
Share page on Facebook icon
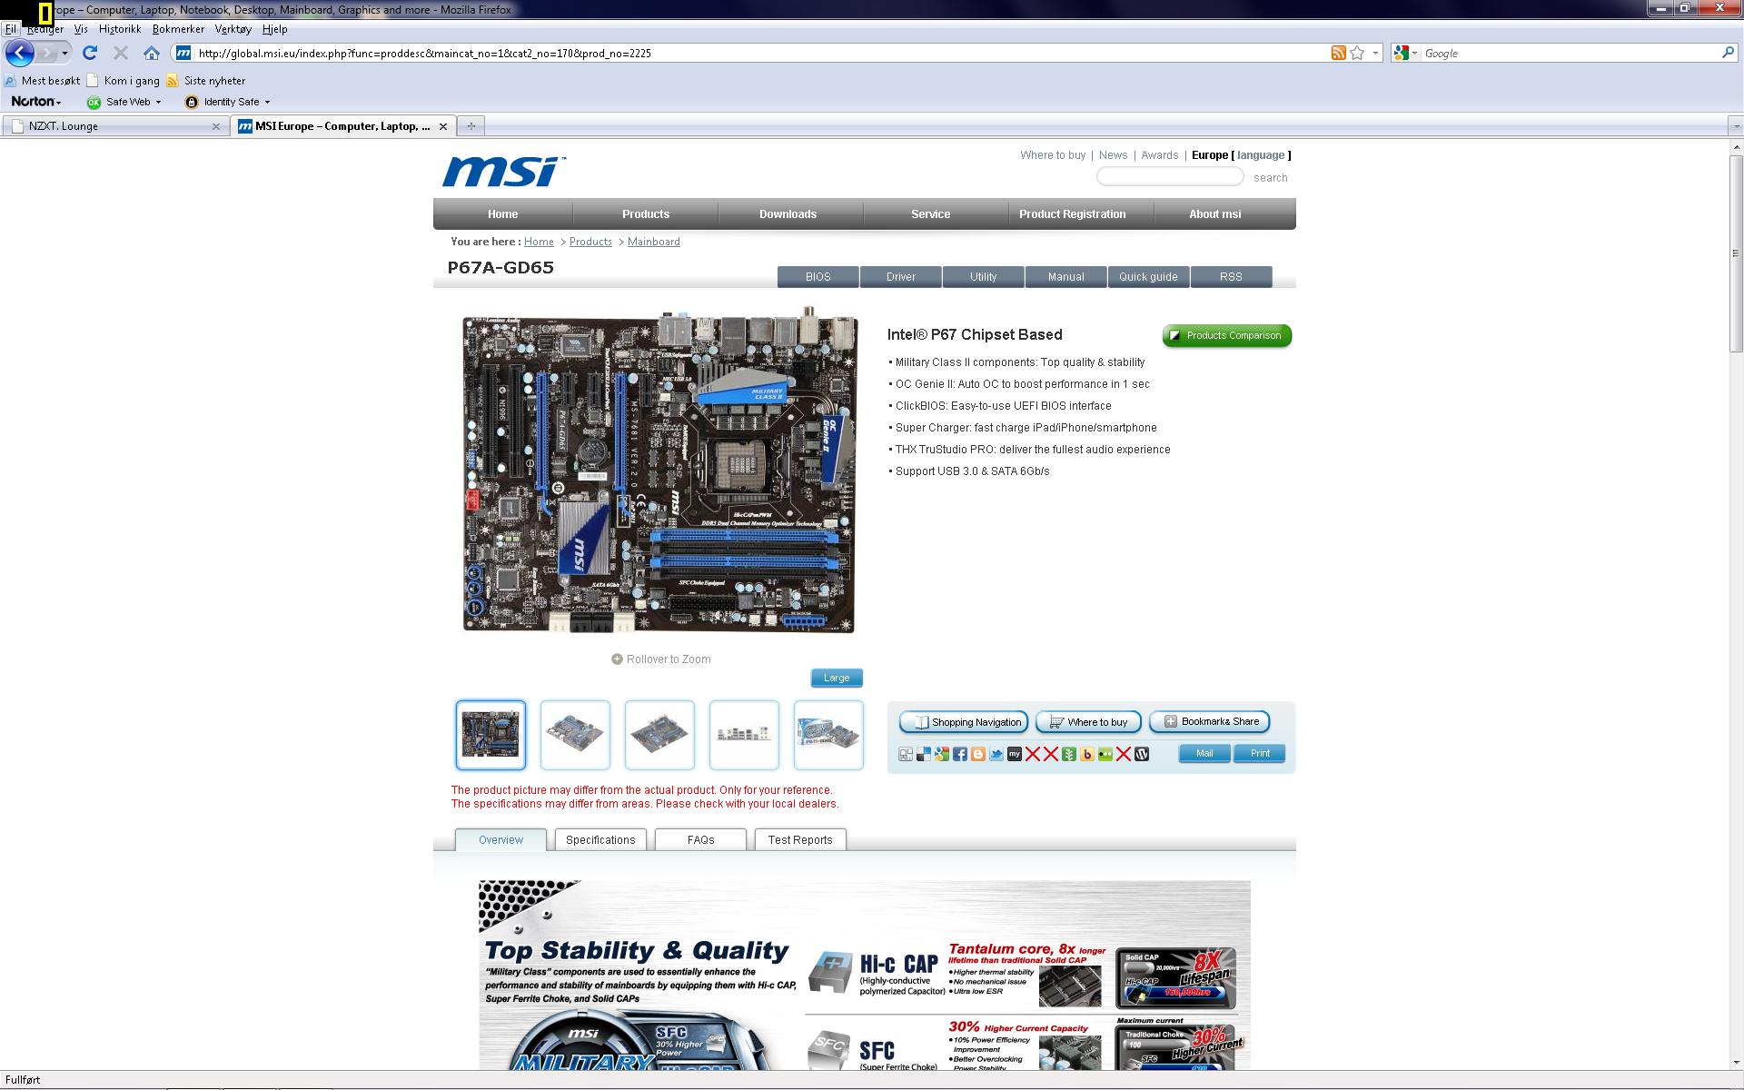point(960,755)
